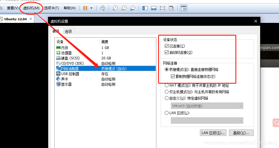The image size is (279, 148).
Task: Close the 虚拟机设置 dialog
Action: (x=256, y=21)
